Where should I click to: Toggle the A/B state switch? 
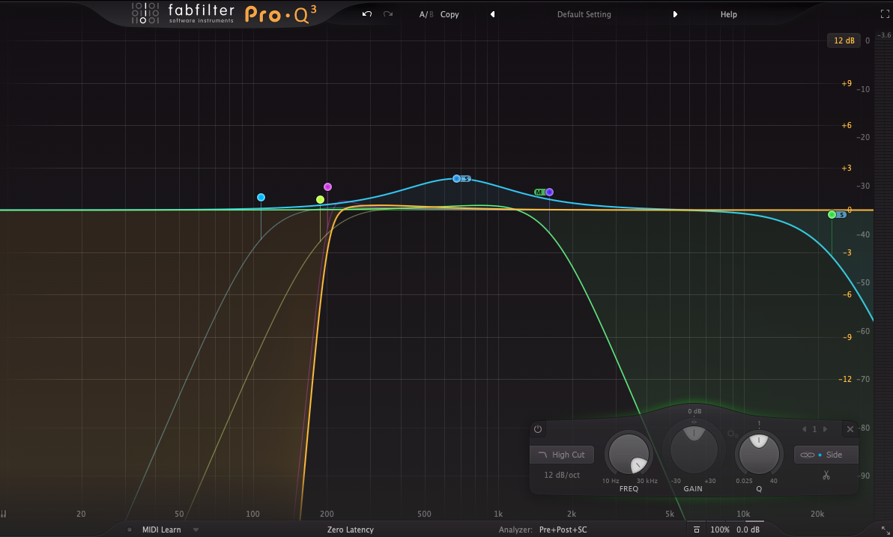[426, 14]
